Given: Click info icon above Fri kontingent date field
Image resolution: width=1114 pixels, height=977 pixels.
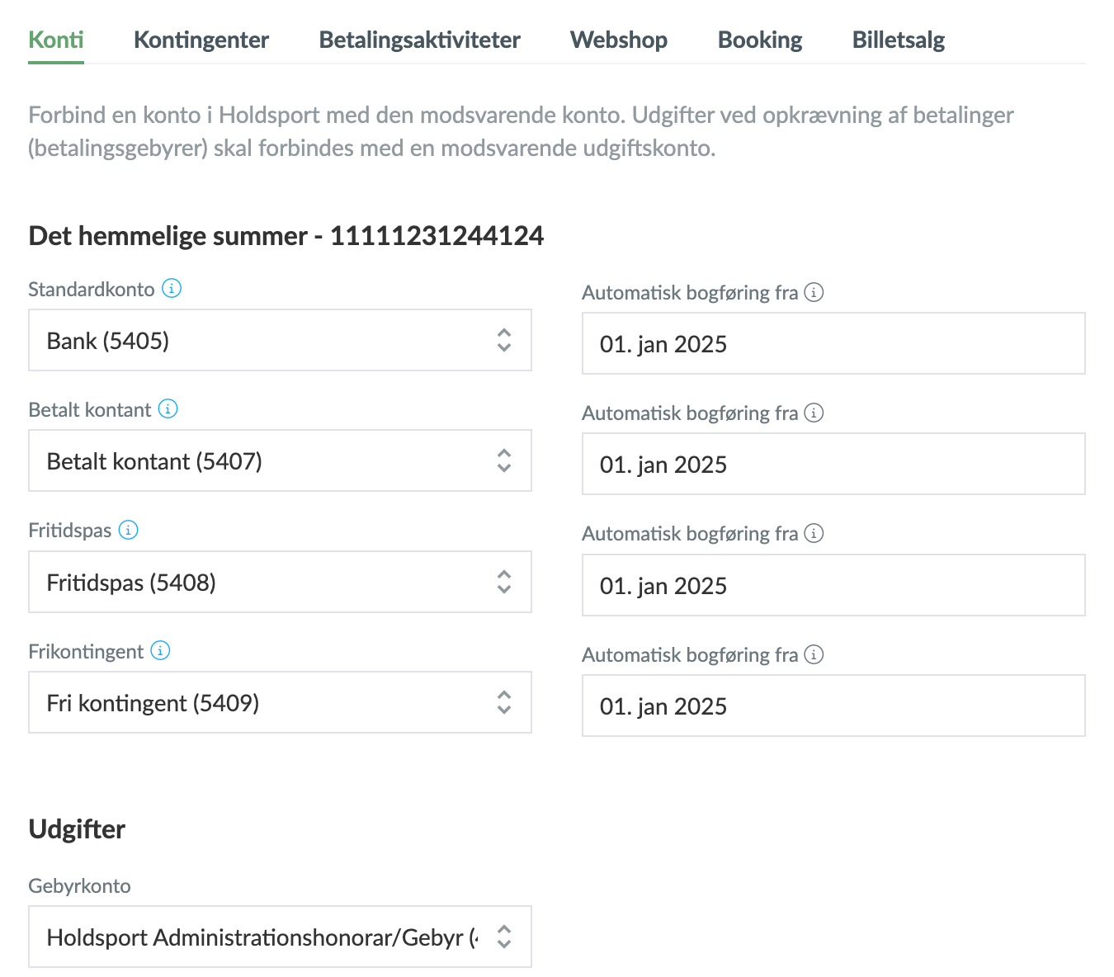Looking at the screenshot, I should (814, 654).
